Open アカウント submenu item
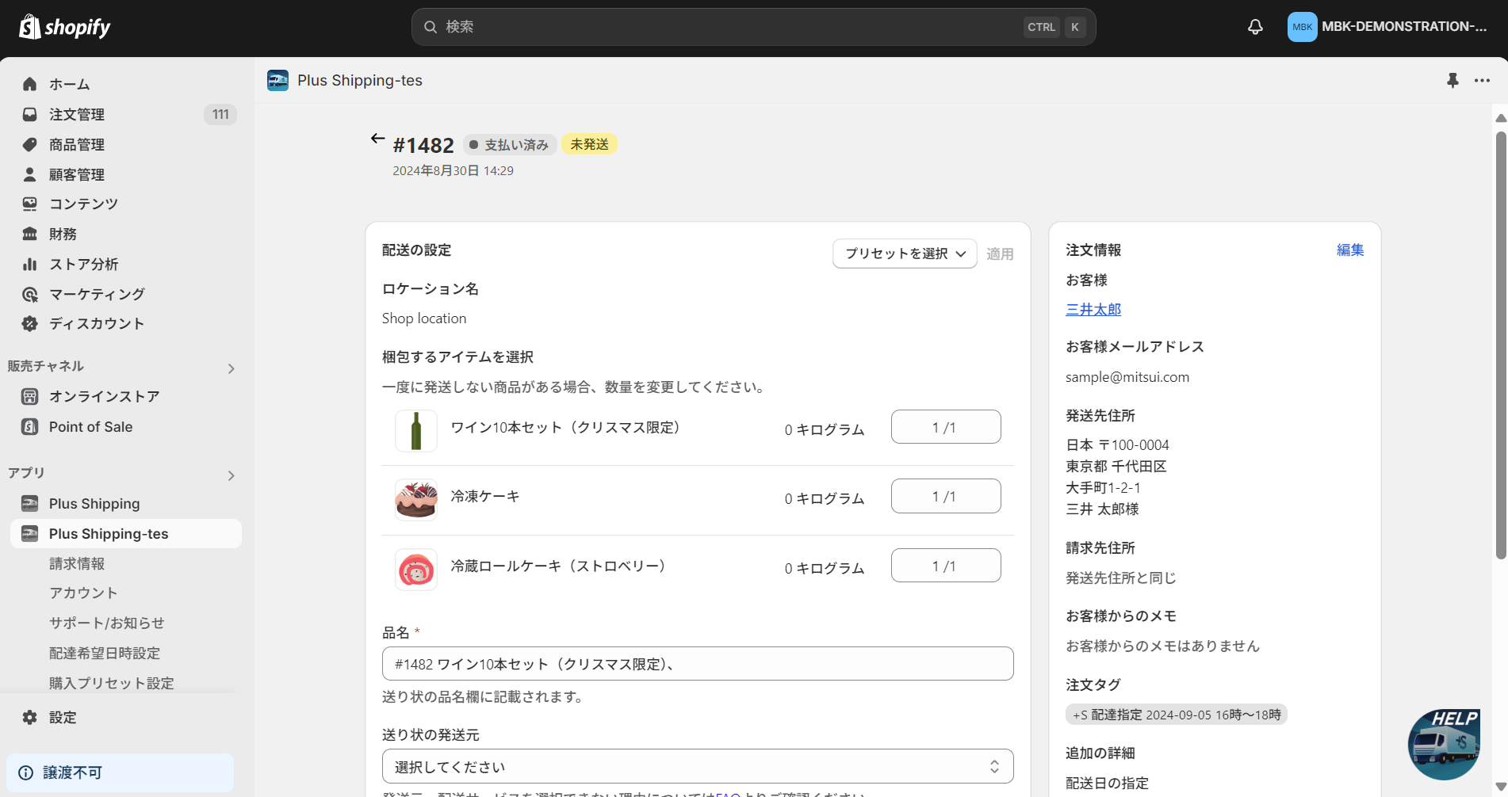 point(83,593)
